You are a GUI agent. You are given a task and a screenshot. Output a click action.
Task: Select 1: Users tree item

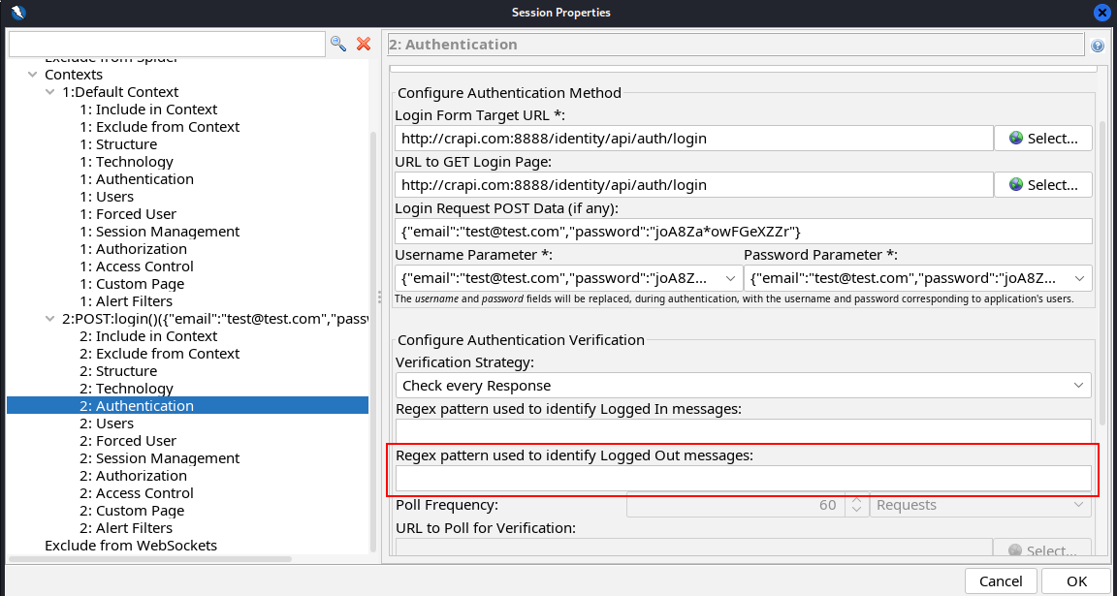(106, 197)
